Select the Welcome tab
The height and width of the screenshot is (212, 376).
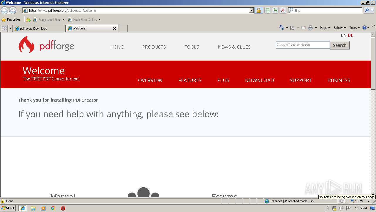[x=92, y=28]
